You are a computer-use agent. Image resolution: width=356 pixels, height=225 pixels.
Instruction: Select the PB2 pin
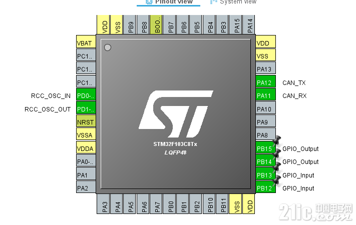tap(196, 203)
